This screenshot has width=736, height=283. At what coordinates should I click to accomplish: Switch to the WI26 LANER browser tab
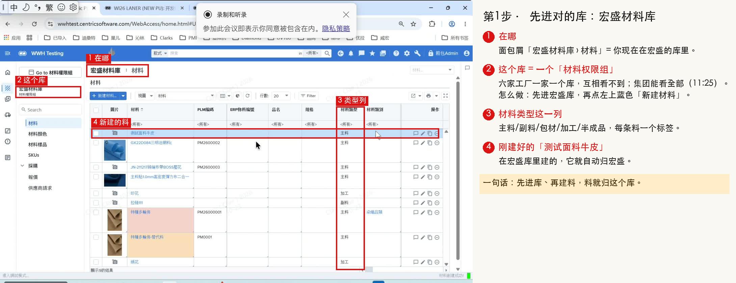144,8
